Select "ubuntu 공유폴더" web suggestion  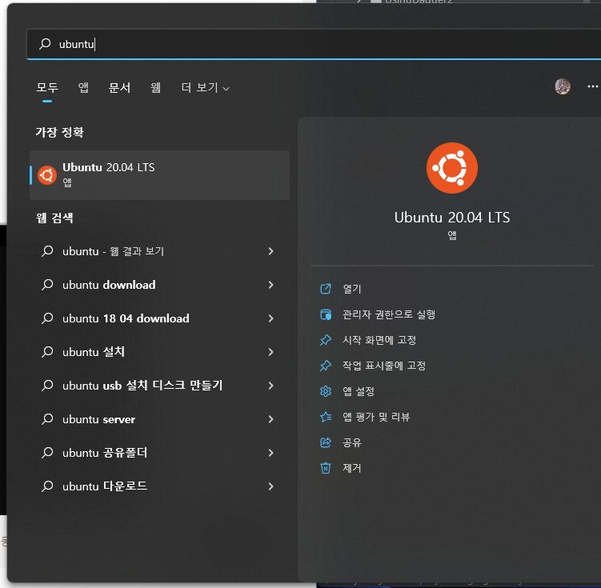[x=159, y=453]
